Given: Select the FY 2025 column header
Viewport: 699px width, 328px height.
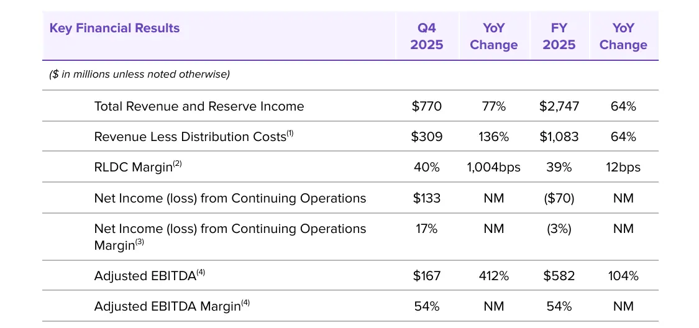Looking at the screenshot, I should (559, 36).
